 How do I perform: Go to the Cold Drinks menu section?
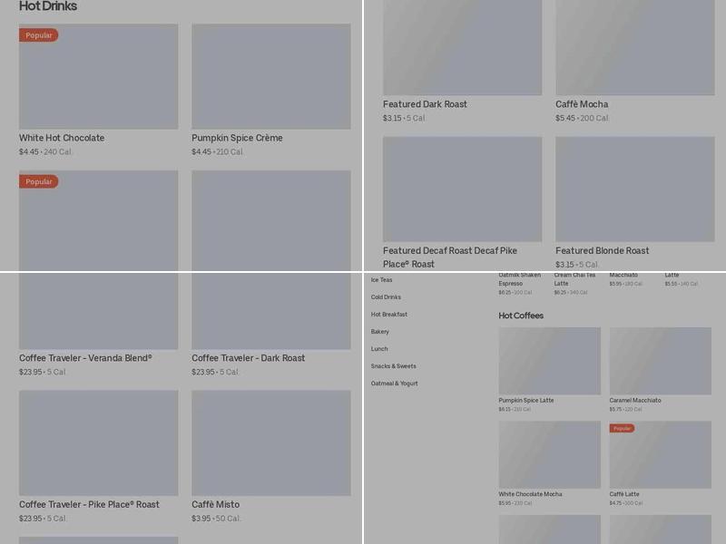click(x=386, y=297)
